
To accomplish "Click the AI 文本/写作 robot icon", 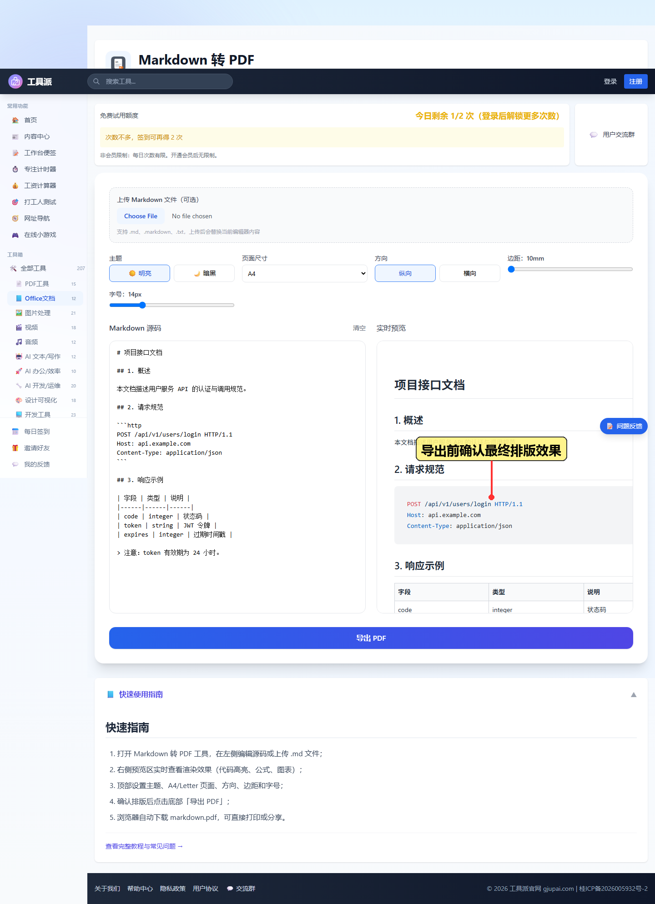I will coord(19,357).
